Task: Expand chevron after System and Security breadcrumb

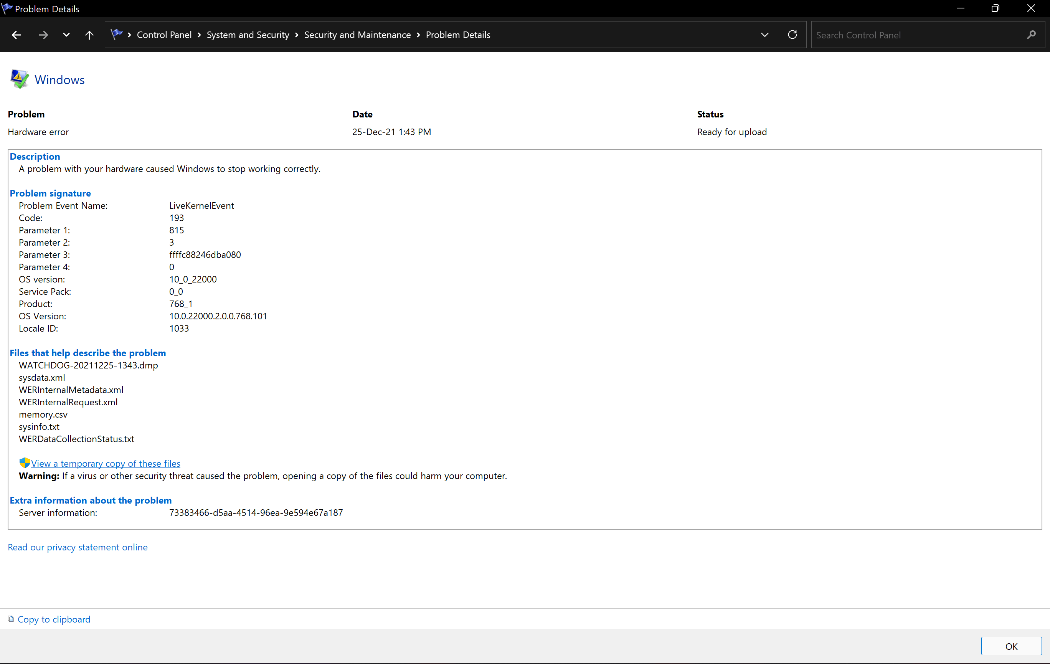Action: (297, 35)
